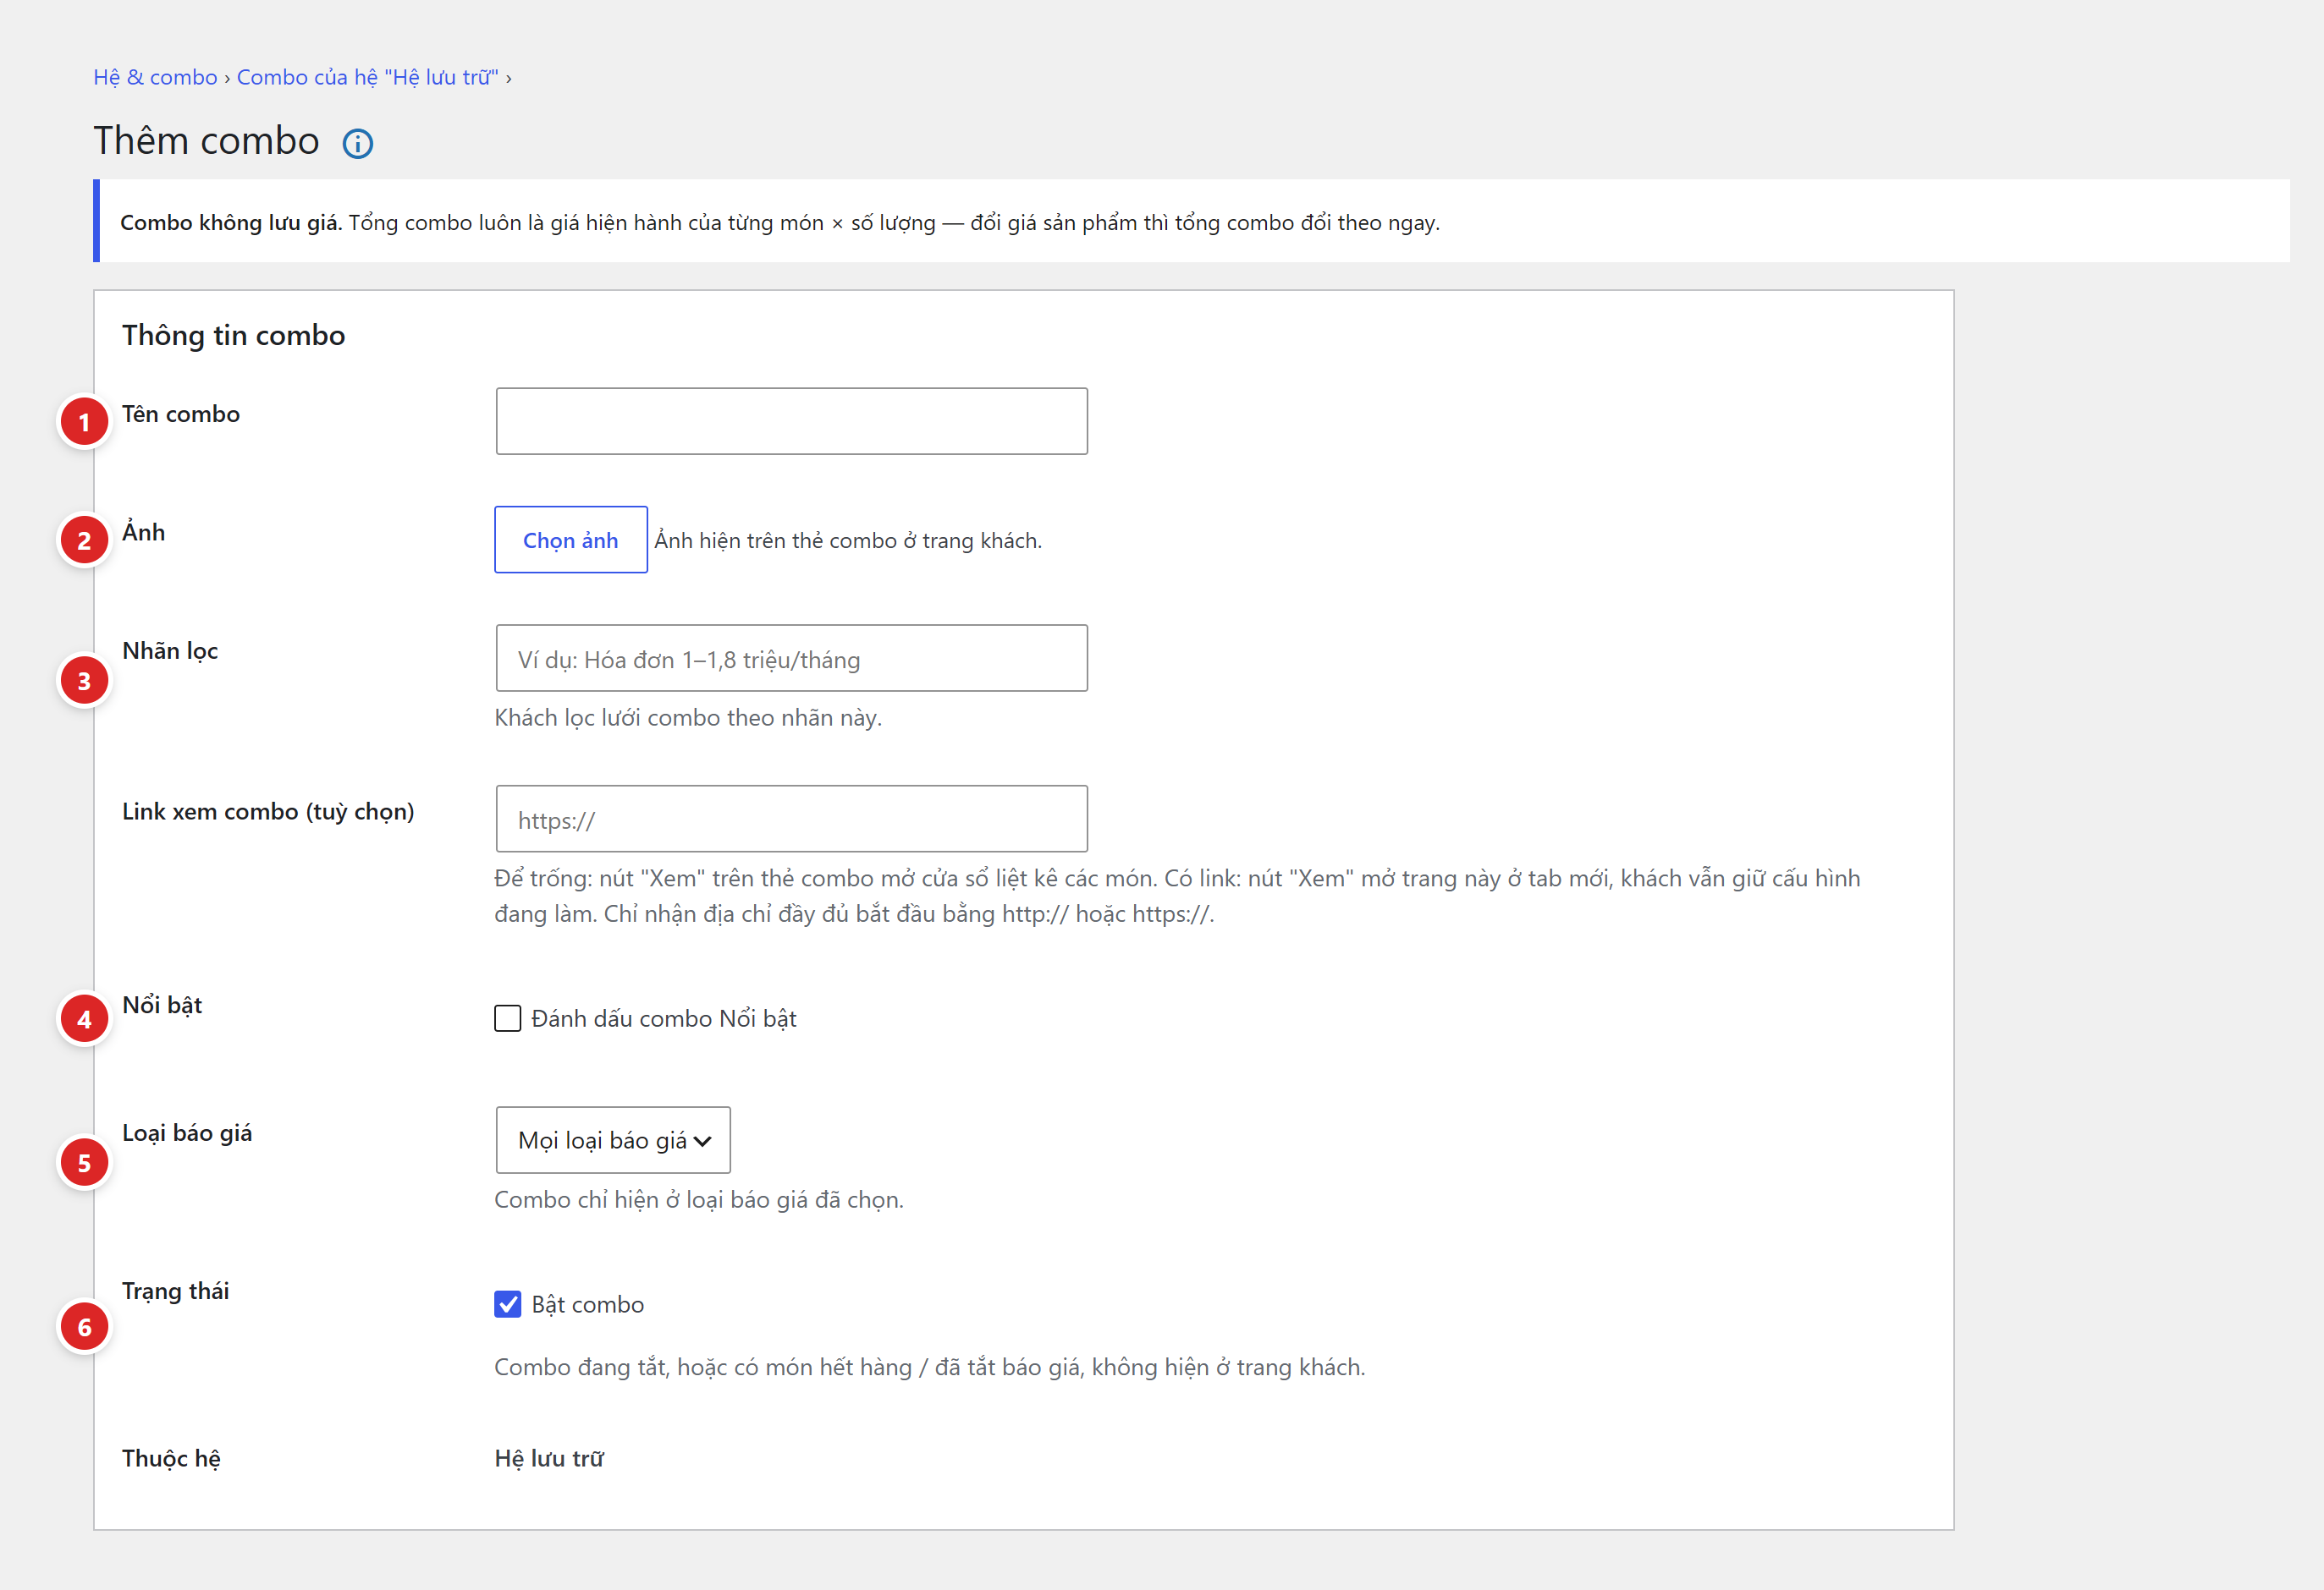Click the "Combo đang tắt, hoặc có món hết hàng" hint
The width and height of the screenshot is (2324, 1590).
click(930, 1367)
